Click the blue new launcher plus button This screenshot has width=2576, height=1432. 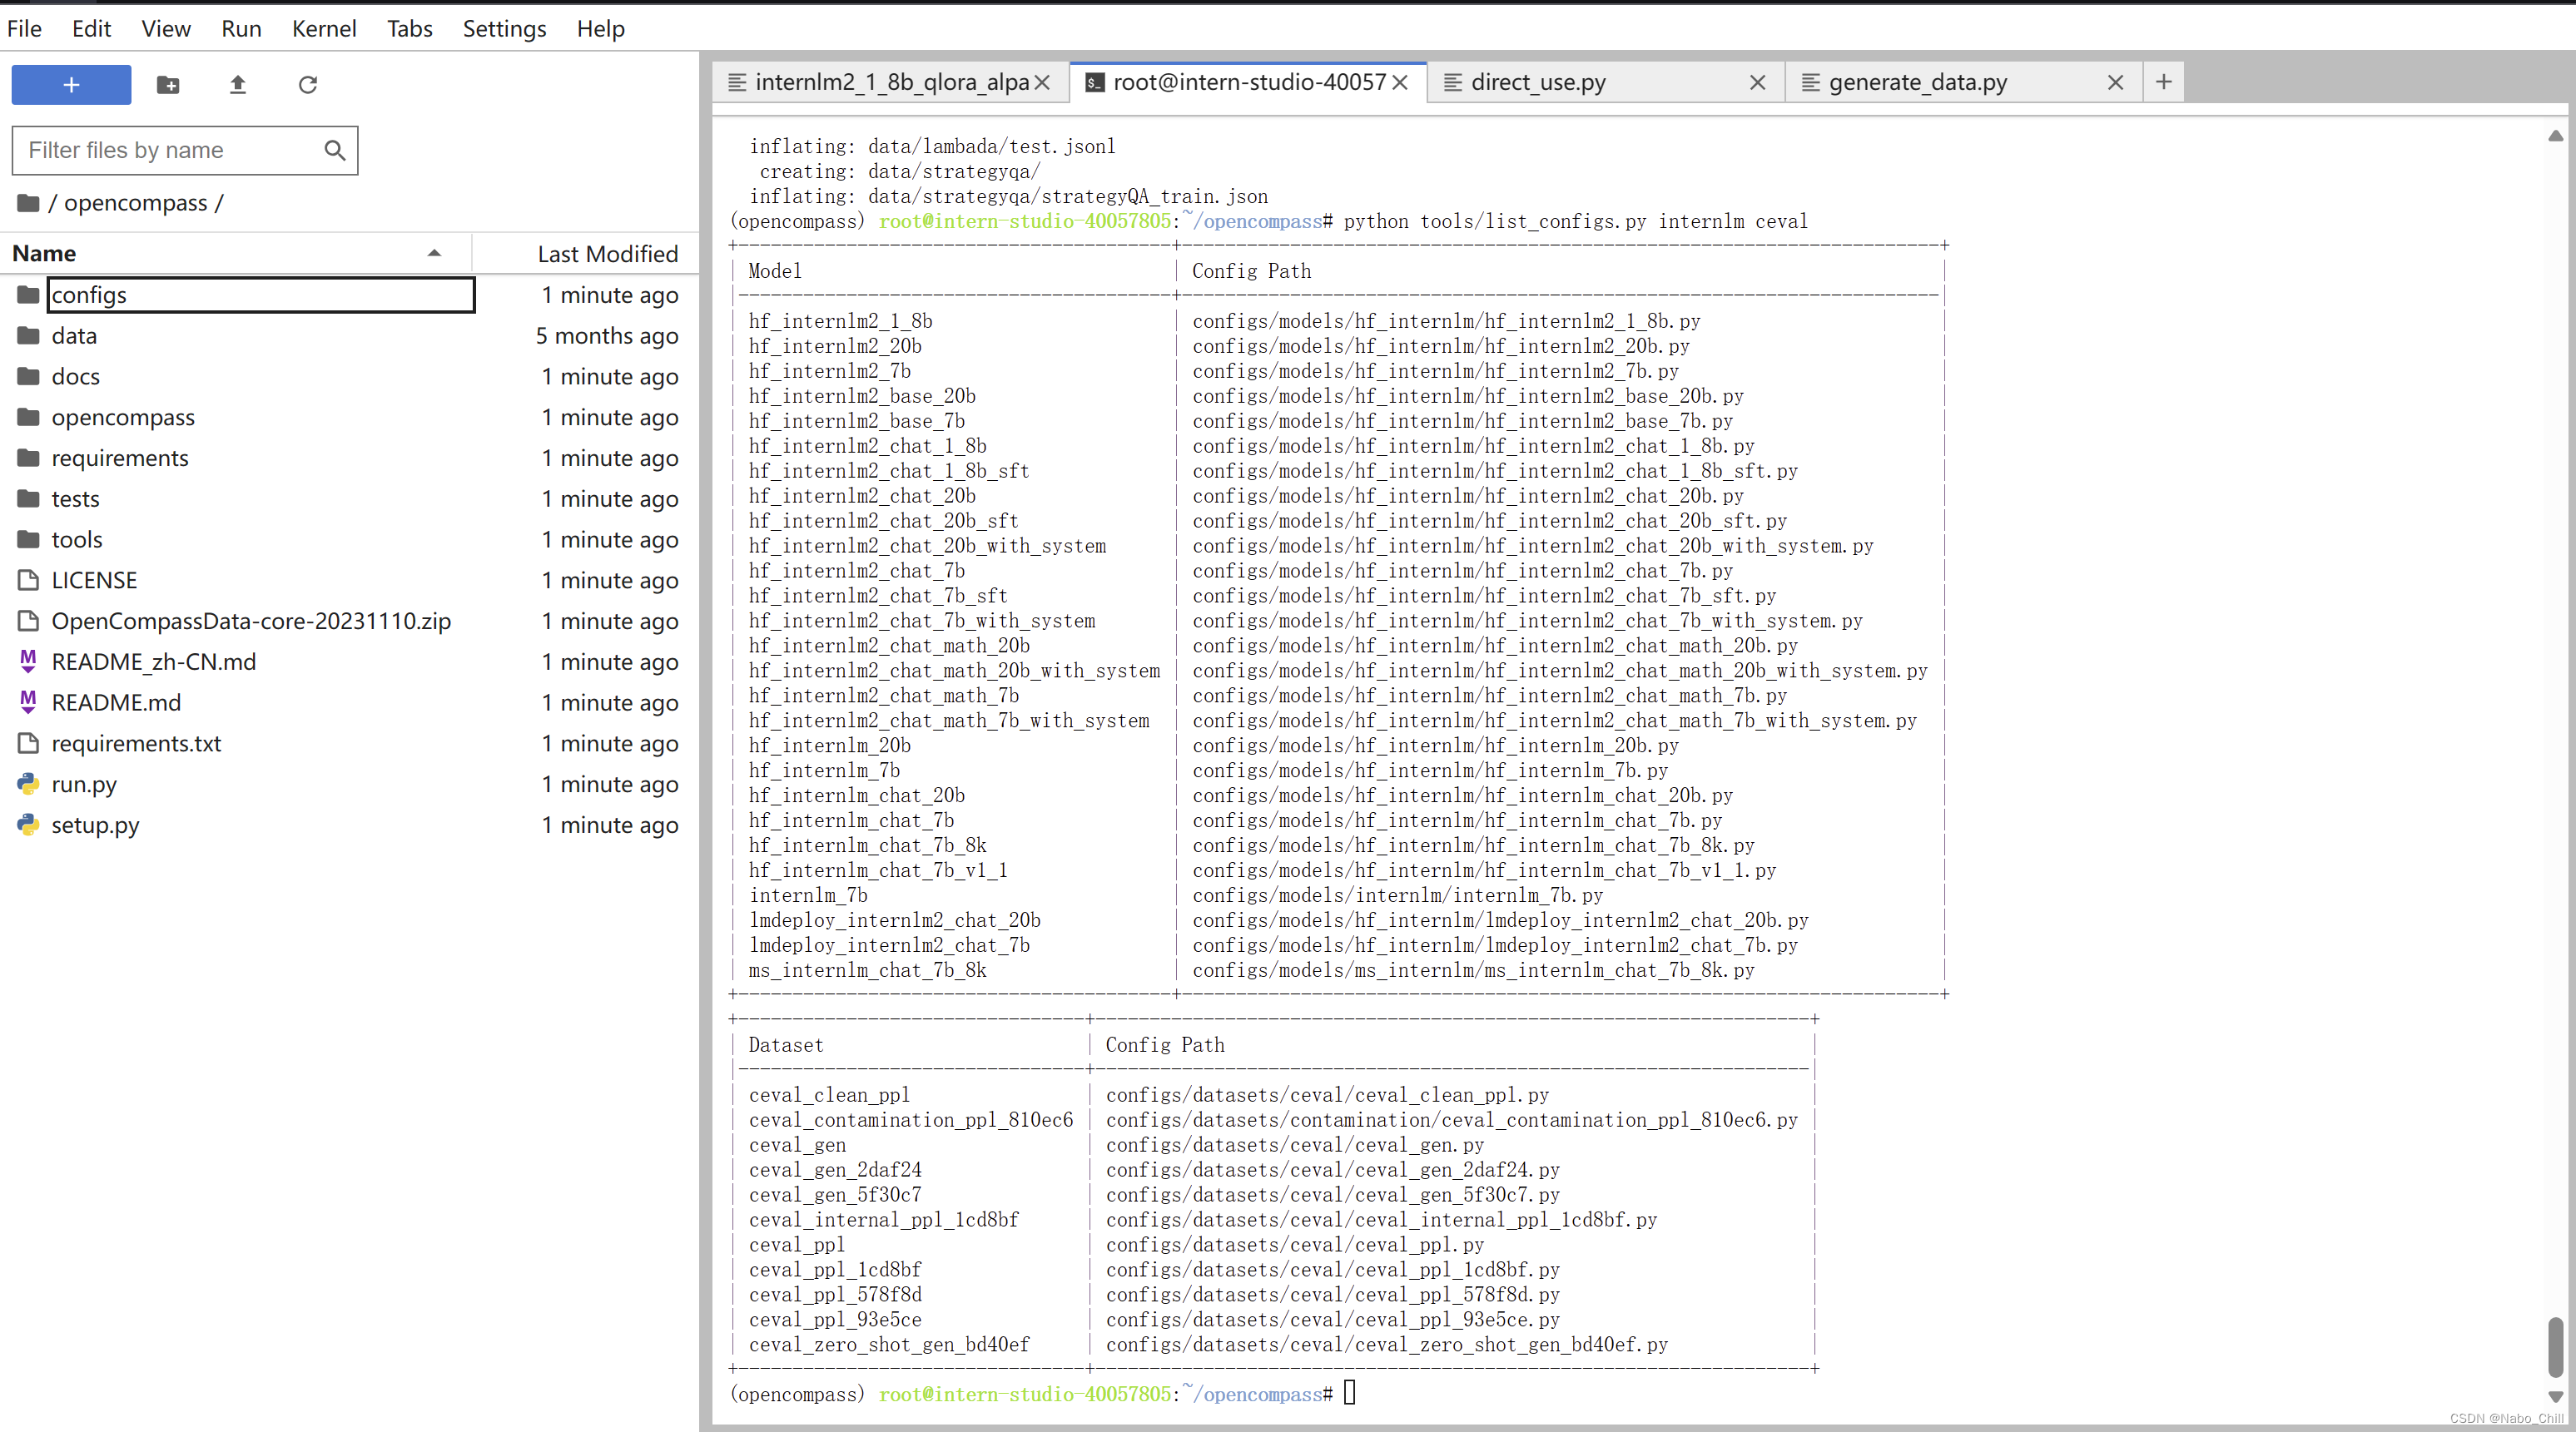tap(71, 85)
